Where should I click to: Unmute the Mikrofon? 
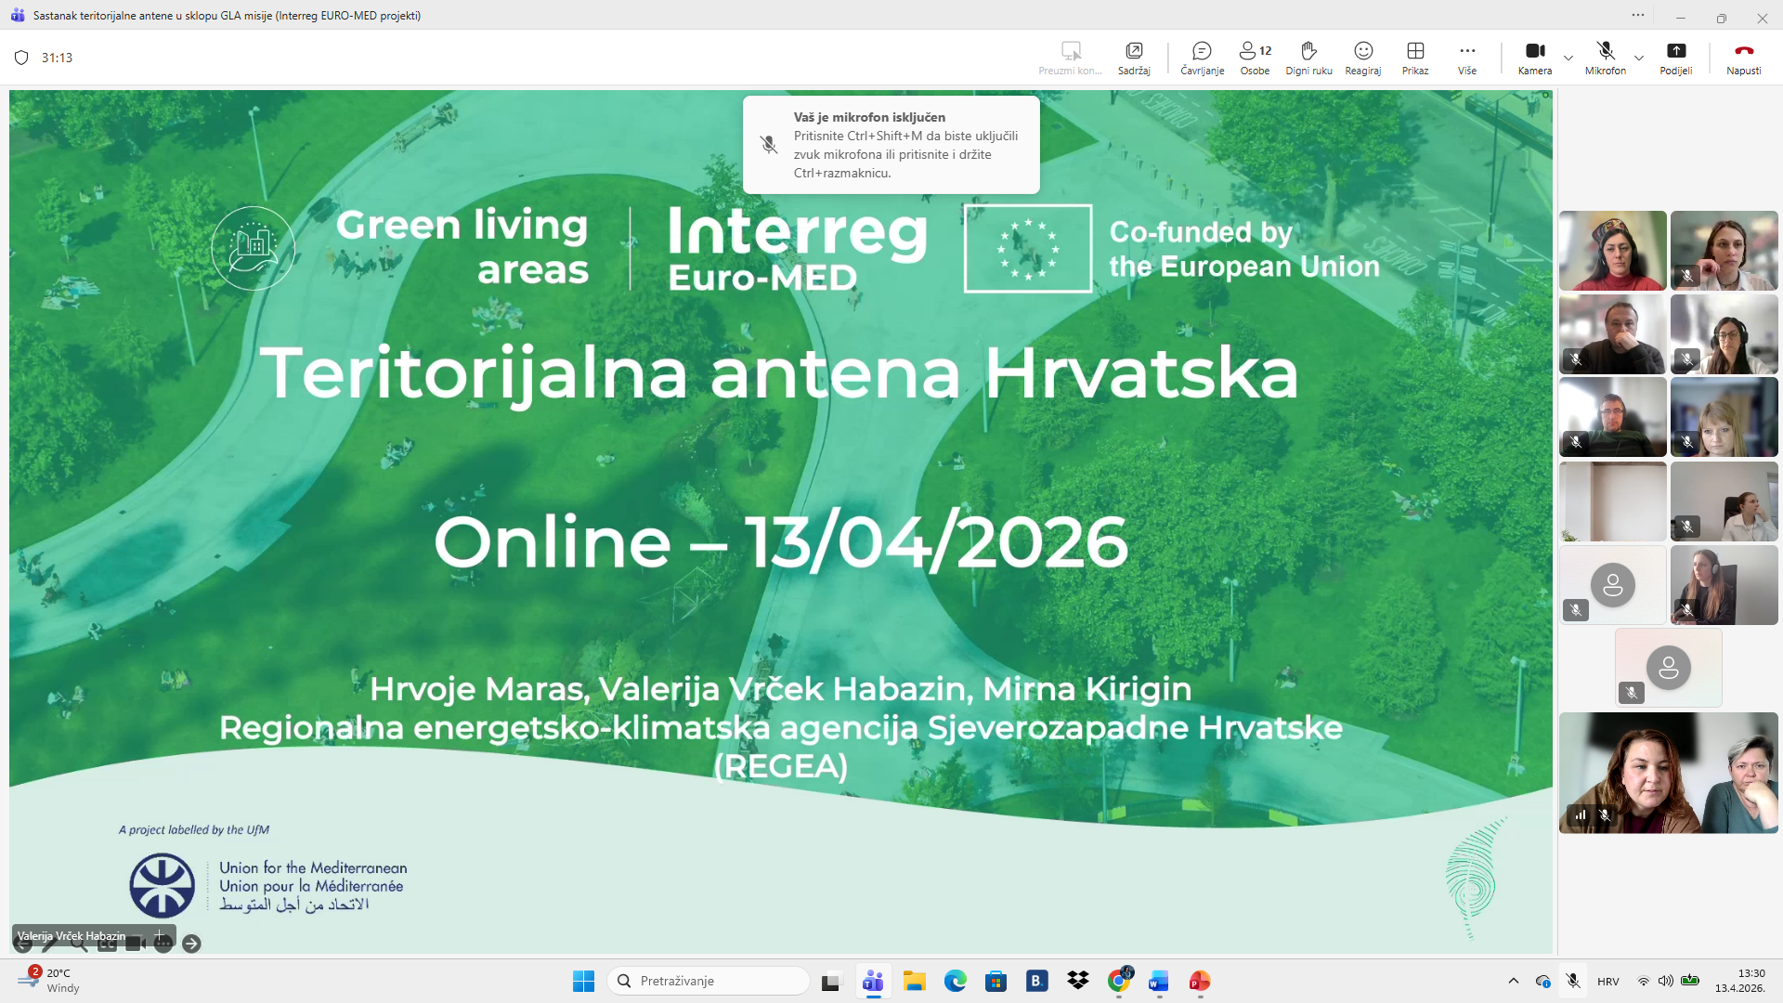[x=1605, y=58]
